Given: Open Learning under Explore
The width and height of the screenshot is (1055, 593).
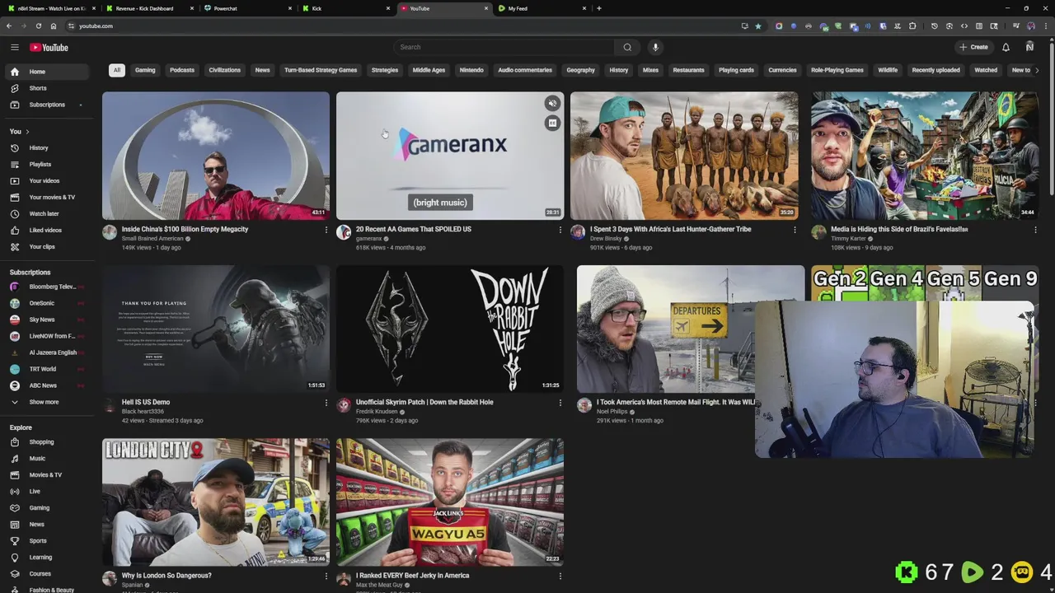Looking at the screenshot, I should [46, 557].
